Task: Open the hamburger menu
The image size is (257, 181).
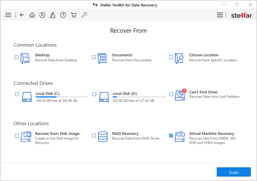Action: 8,15
